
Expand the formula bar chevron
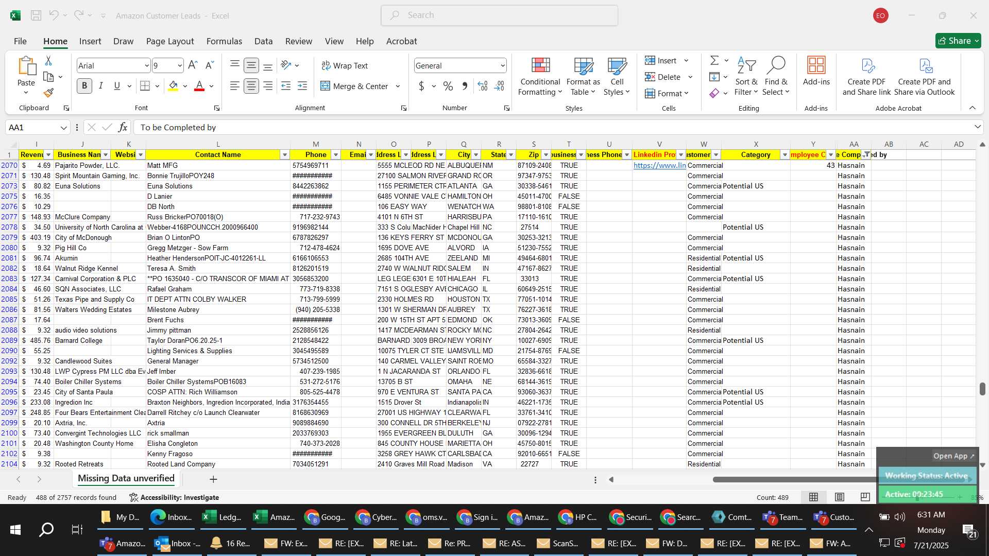click(x=977, y=127)
